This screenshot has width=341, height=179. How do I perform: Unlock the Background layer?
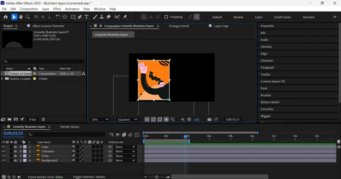click(15, 160)
